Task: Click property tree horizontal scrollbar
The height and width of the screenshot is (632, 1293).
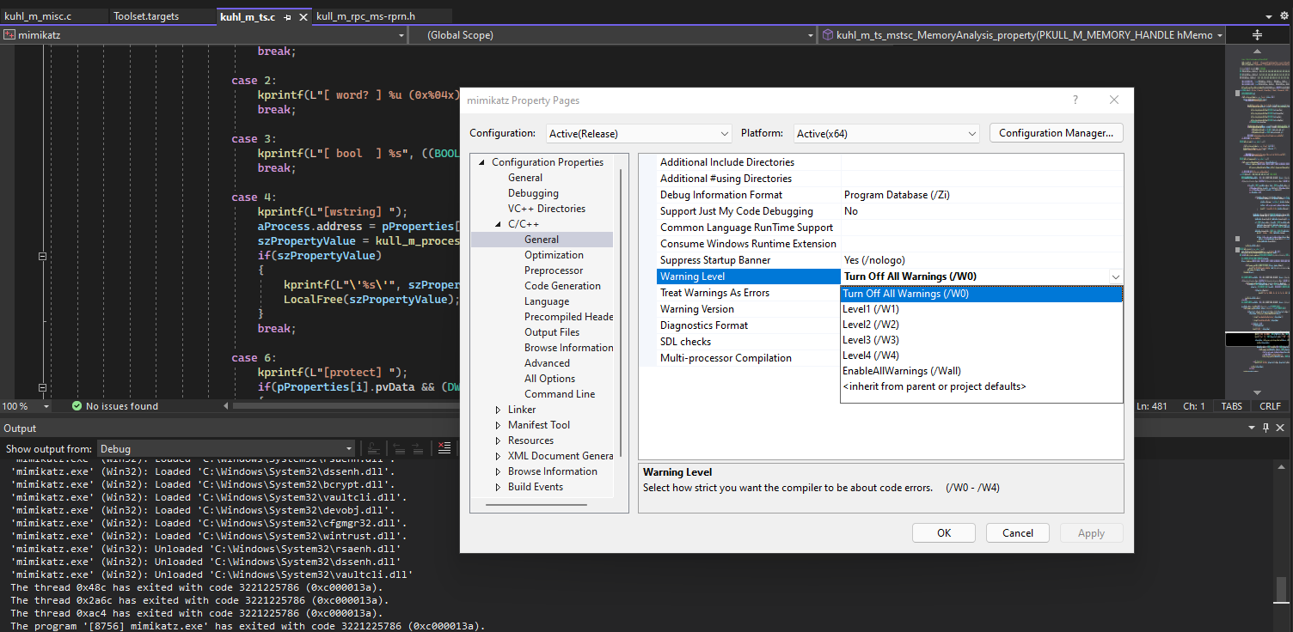Action: [536, 505]
